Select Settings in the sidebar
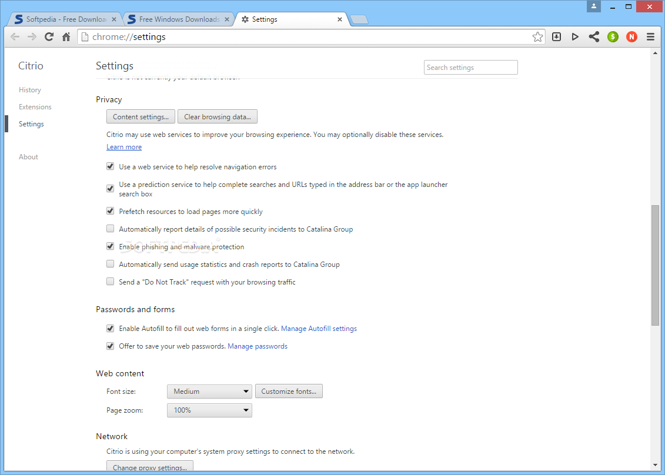665x475 pixels. (31, 124)
